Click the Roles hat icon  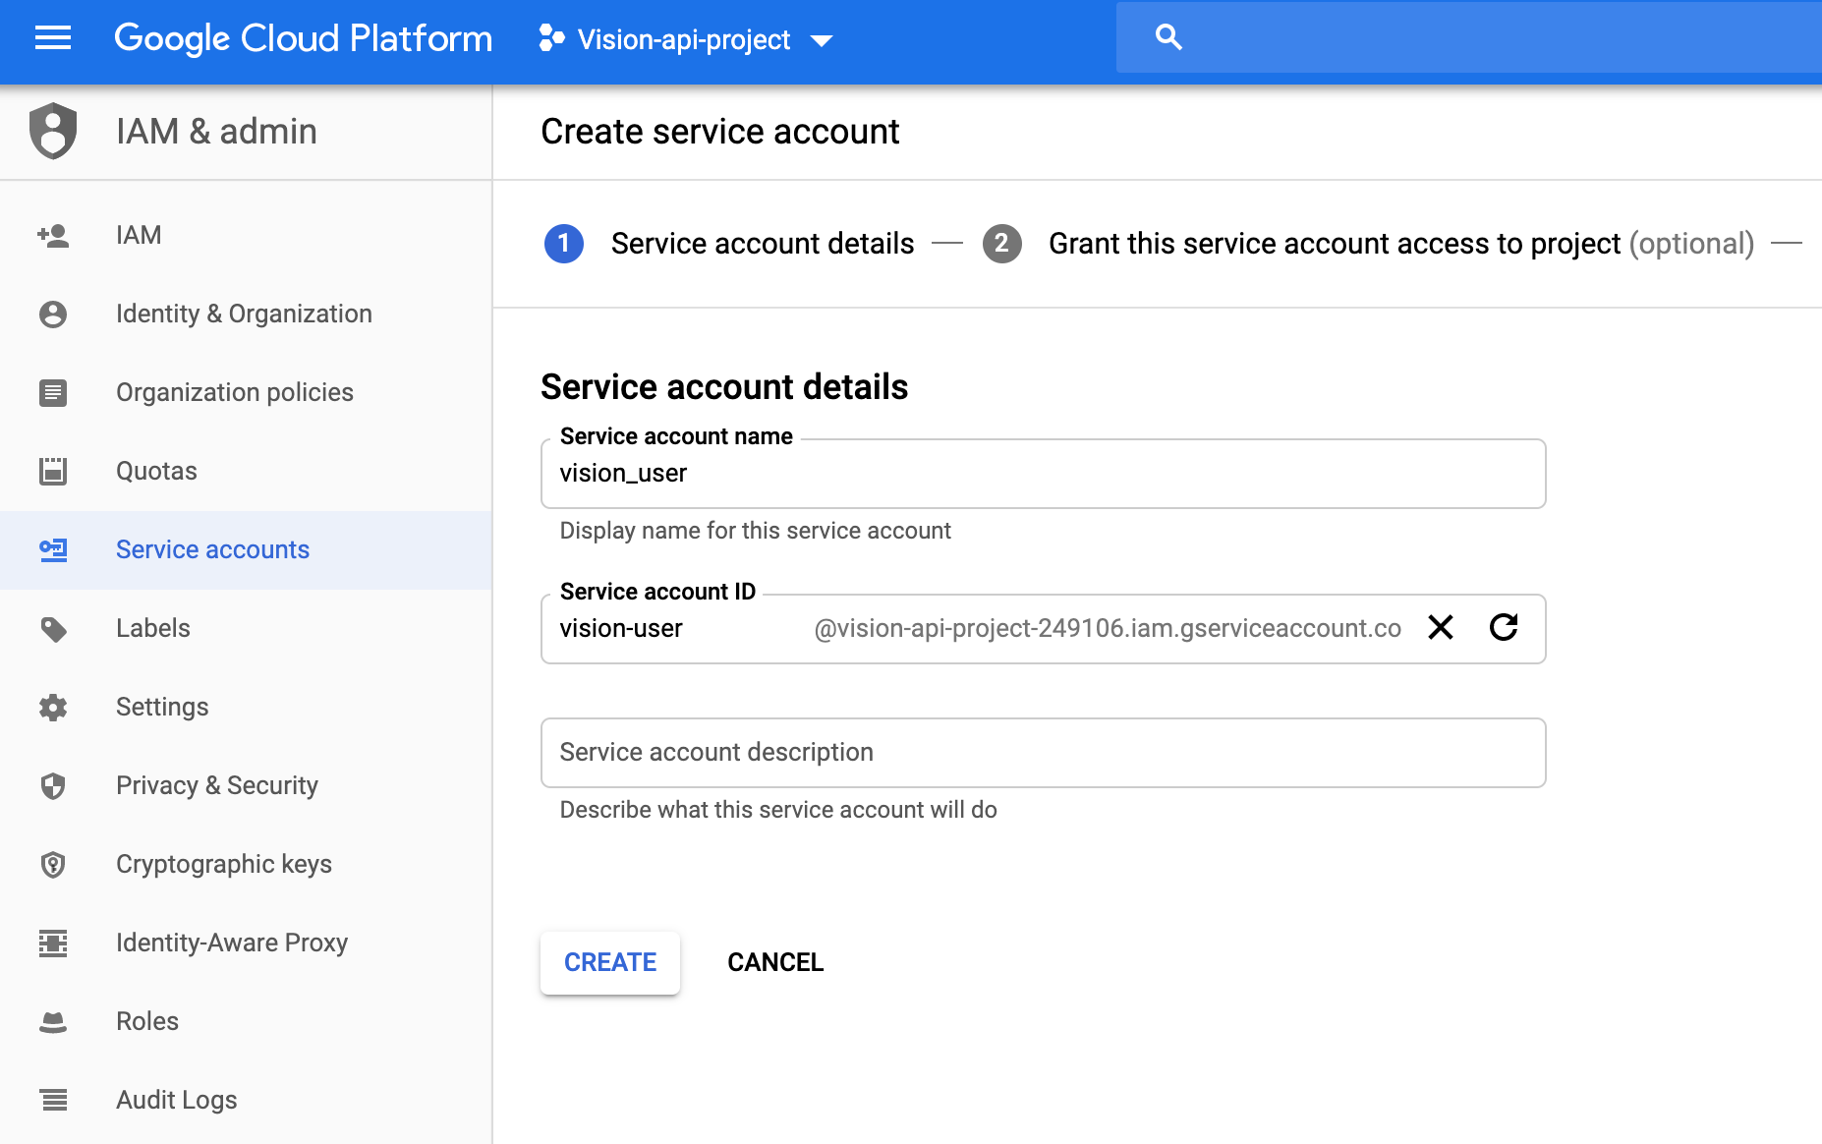click(x=53, y=1022)
